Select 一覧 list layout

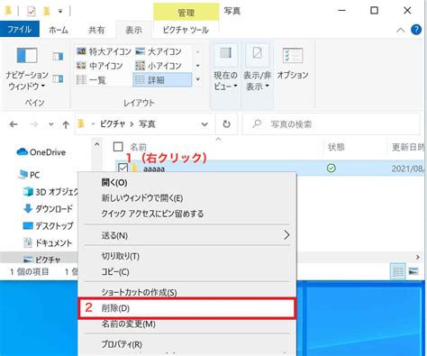(91, 80)
